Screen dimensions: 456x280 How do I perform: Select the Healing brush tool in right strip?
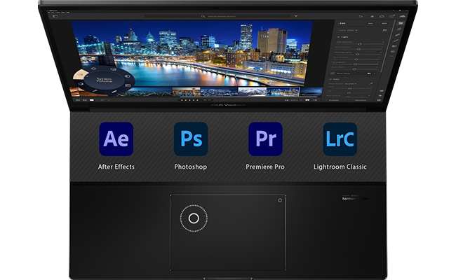398,35
